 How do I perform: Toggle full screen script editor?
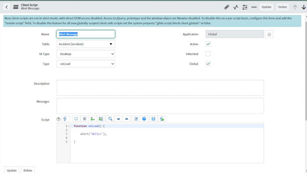(x=136, y=119)
